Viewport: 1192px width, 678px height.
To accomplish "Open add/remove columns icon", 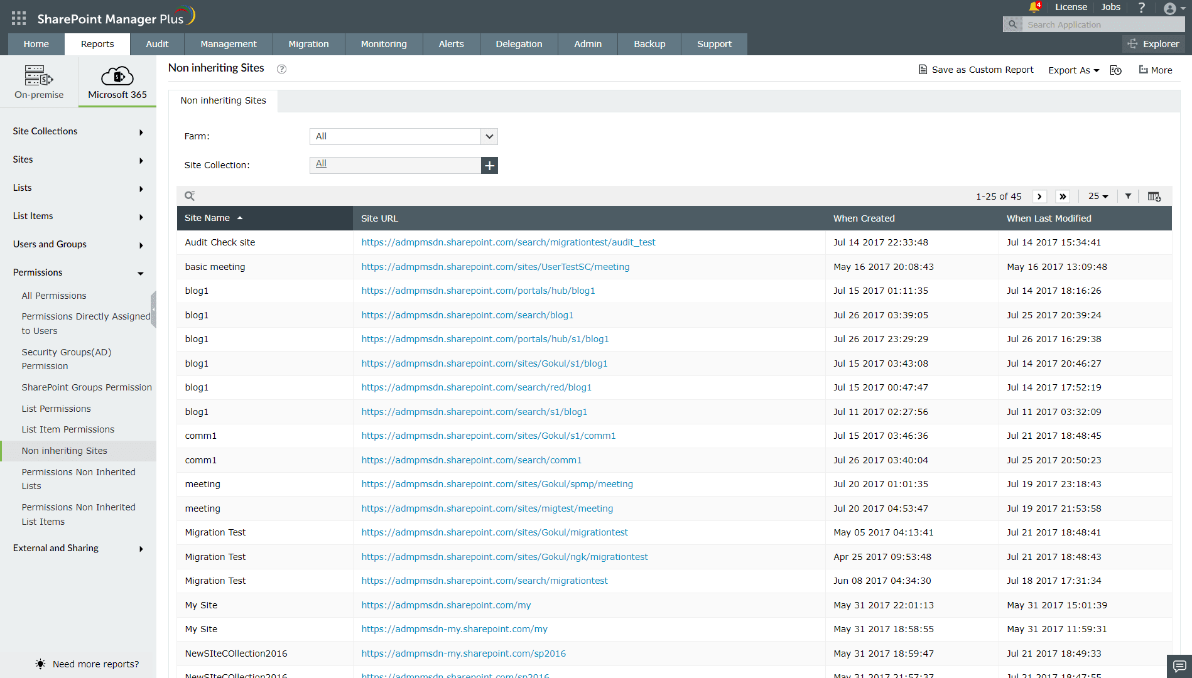I will pos(1154,196).
